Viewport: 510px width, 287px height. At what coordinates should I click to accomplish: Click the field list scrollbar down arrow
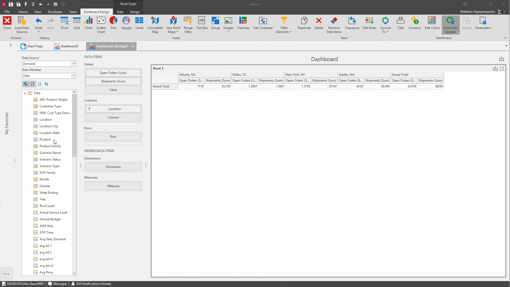point(74,273)
